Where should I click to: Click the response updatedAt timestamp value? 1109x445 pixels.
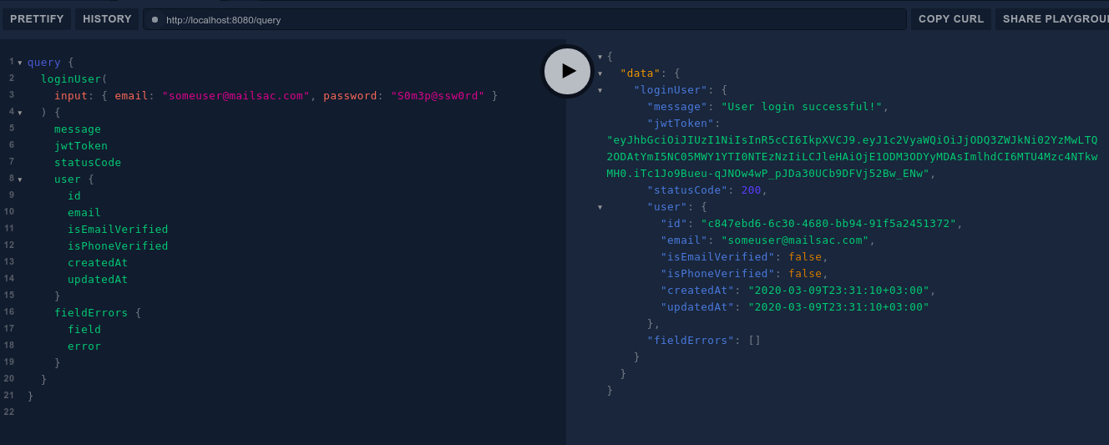[838, 307]
